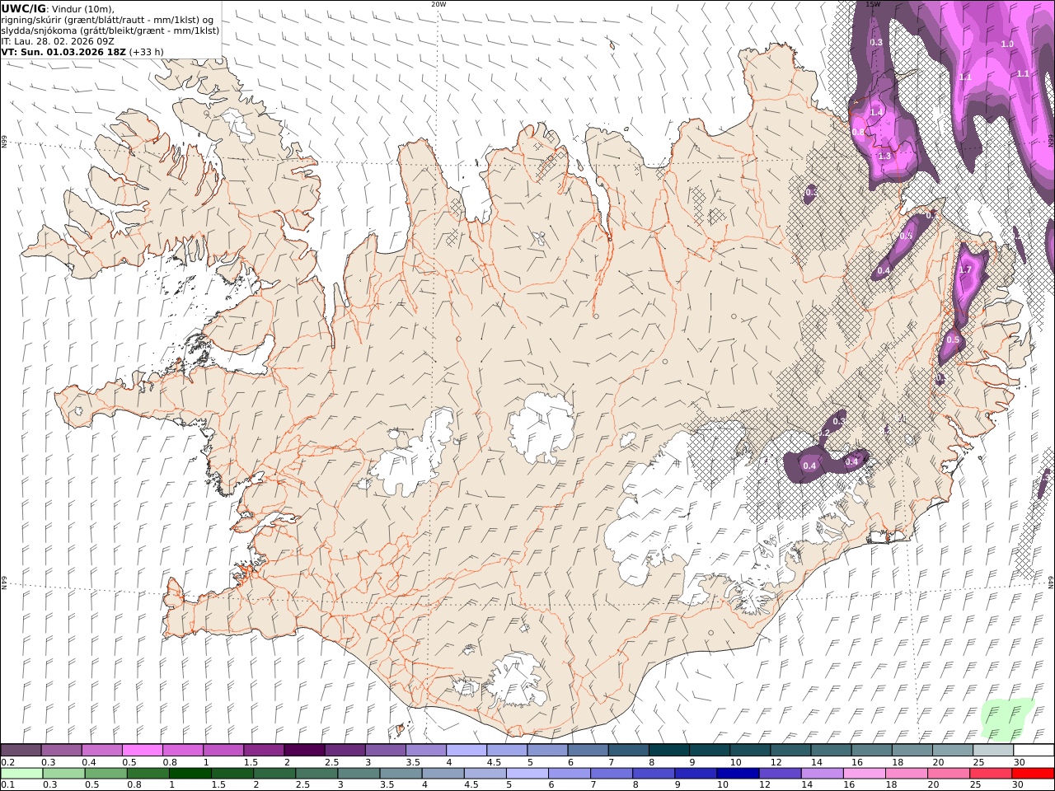Click the '0.8' value on the northeast coast
This screenshot has height=791, width=1055.
858,132
